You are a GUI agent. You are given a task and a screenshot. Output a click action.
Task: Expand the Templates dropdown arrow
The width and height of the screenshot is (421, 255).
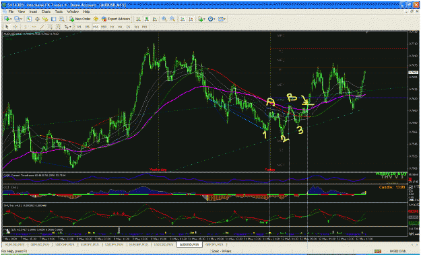(225, 19)
